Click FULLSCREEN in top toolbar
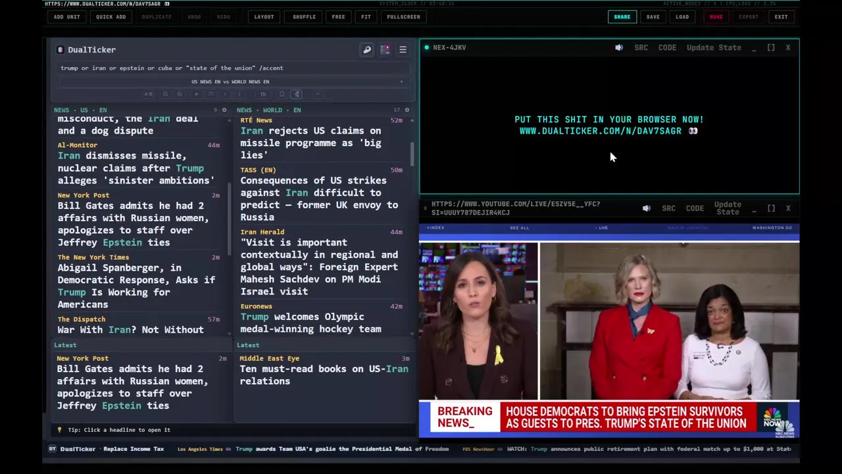The height and width of the screenshot is (474, 842). (403, 16)
